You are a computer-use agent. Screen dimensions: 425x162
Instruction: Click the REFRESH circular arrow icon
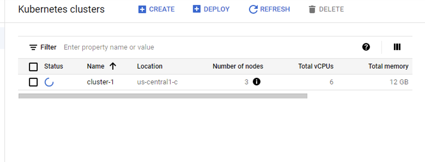coord(253,9)
